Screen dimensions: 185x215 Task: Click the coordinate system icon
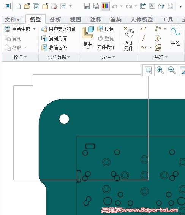pos(158,38)
